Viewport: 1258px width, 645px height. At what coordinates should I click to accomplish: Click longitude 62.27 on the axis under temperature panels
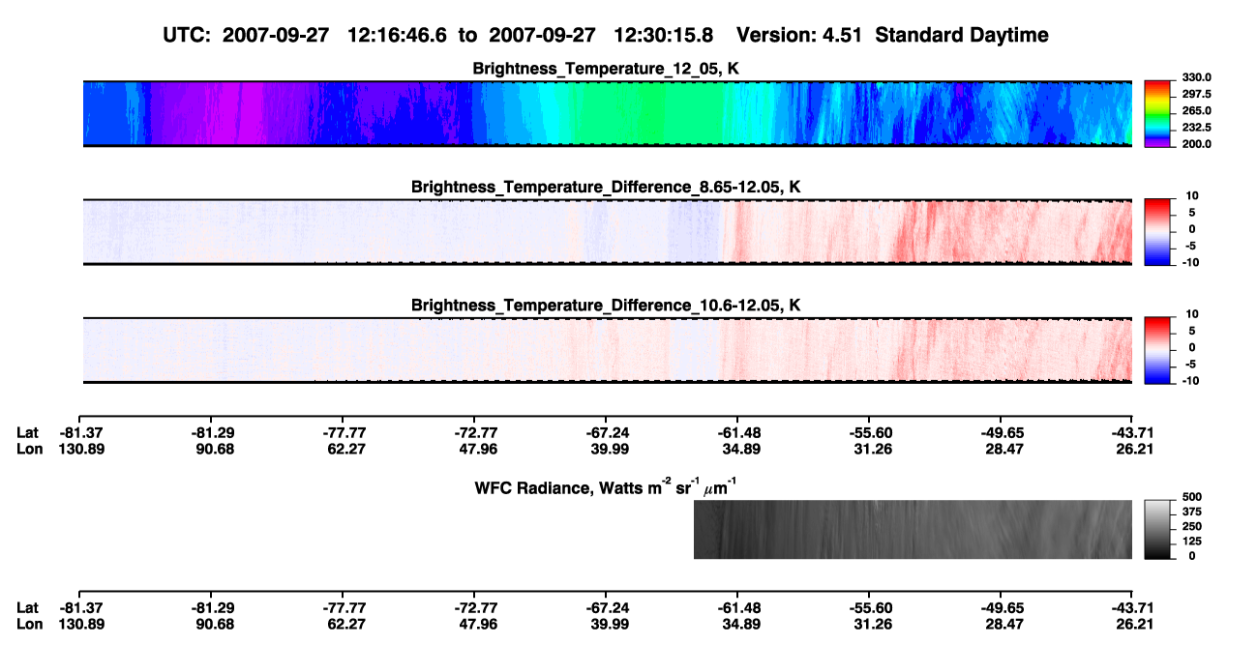tap(345, 449)
